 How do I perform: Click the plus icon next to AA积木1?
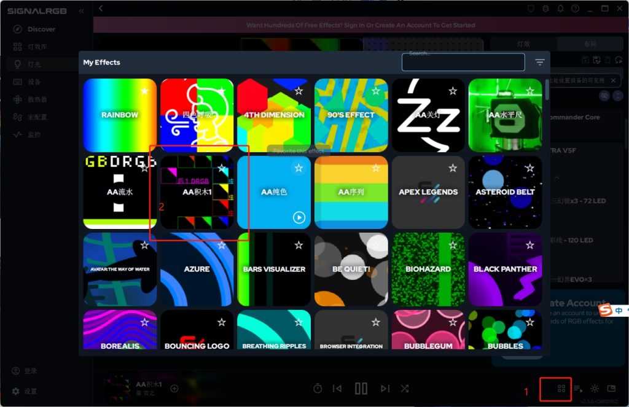174,388
